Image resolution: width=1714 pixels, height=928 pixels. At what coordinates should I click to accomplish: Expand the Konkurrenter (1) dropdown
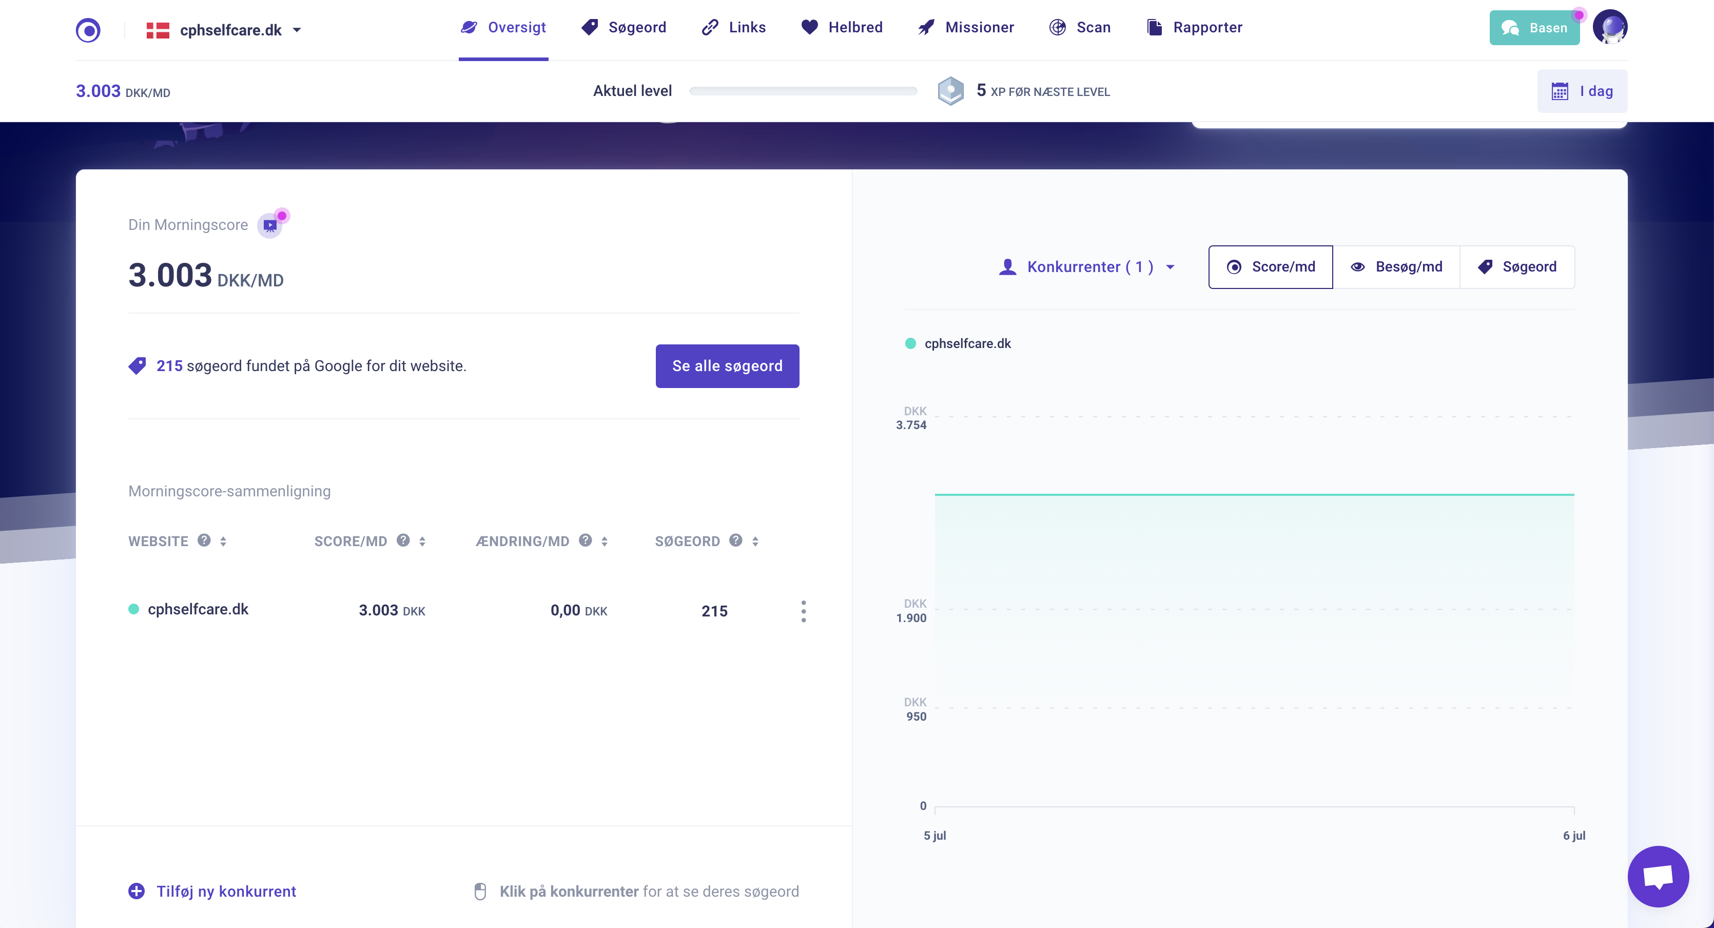tap(1087, 267)
